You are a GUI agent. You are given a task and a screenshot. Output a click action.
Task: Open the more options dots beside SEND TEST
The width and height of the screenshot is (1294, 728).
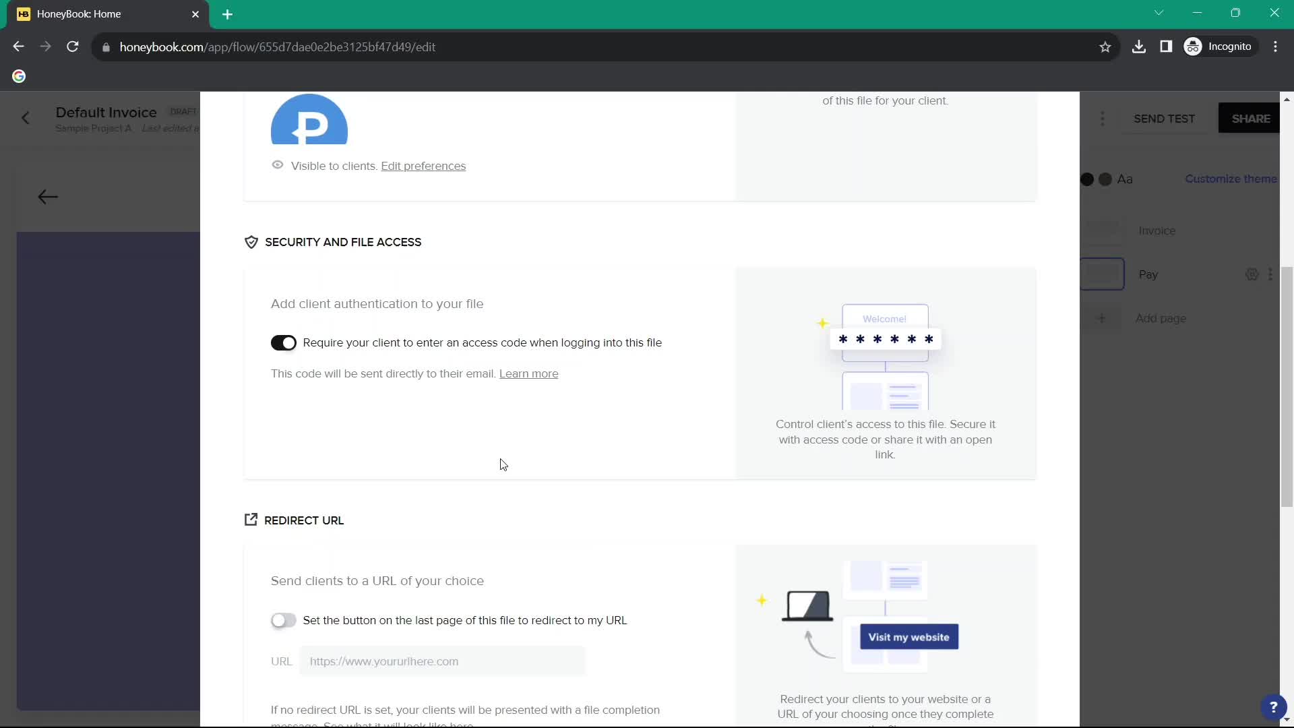1103,119
